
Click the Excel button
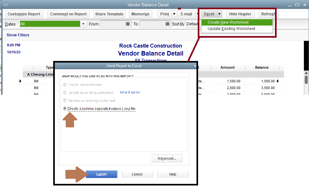[209, 14]
